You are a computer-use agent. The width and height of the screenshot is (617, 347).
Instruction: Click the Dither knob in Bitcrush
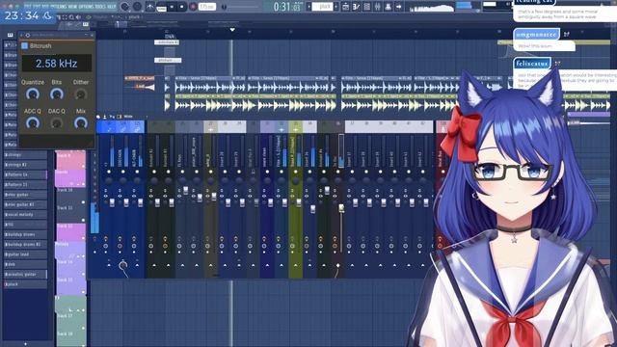[81, 94]
